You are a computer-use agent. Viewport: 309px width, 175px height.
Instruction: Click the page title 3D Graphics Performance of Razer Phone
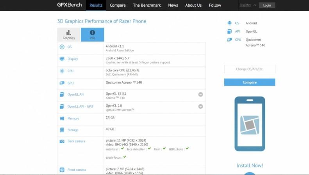click(x=102, y=21)
